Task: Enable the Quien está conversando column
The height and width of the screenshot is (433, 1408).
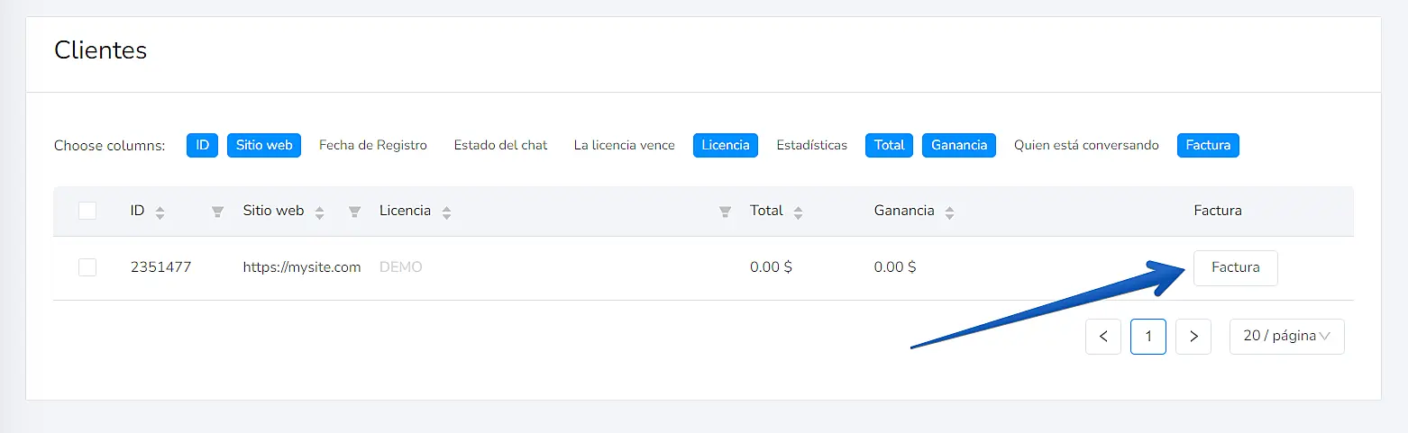Action: (x=1086, y=145)
